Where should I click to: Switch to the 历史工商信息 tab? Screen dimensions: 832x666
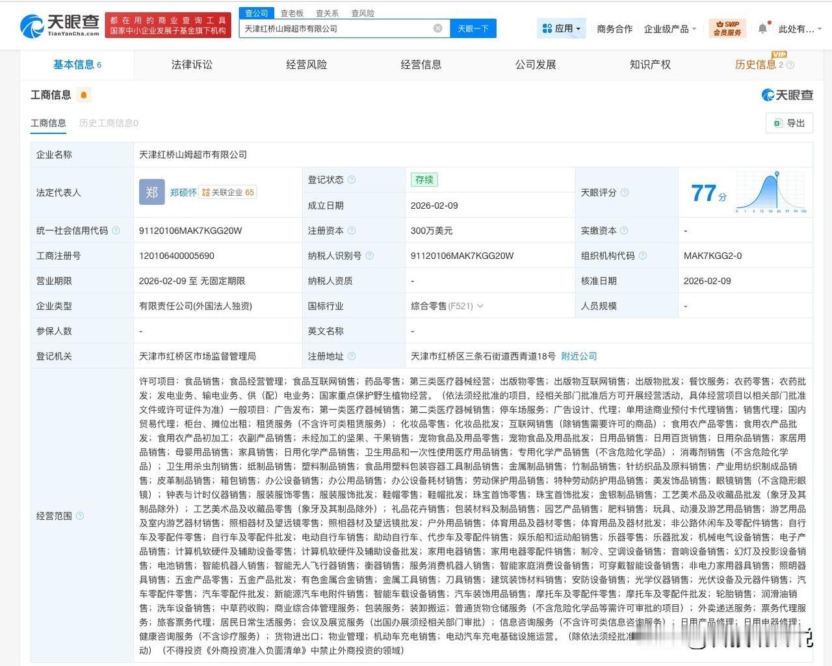point(107,123)
